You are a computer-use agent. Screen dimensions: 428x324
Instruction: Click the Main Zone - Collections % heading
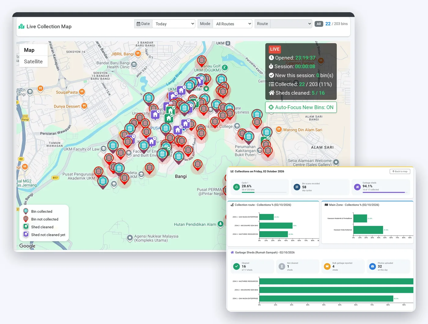pos(354,205)
